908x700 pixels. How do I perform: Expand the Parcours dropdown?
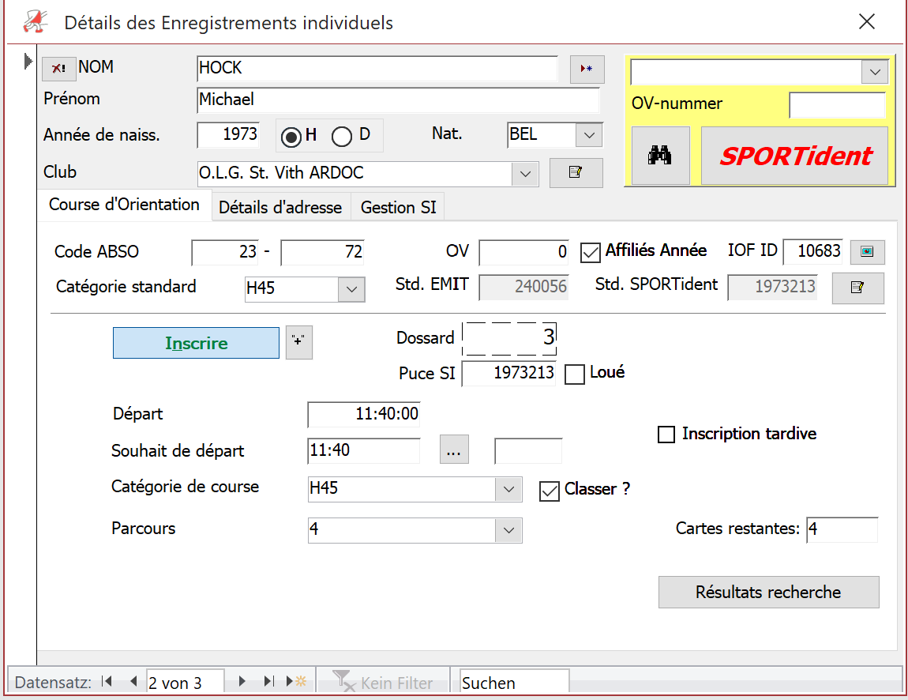coord(508,530)
